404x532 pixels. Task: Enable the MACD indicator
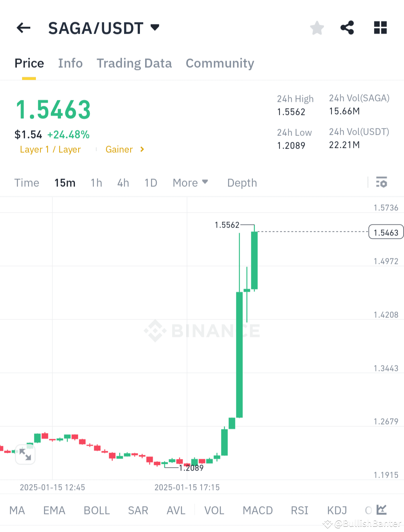[257, 510]
